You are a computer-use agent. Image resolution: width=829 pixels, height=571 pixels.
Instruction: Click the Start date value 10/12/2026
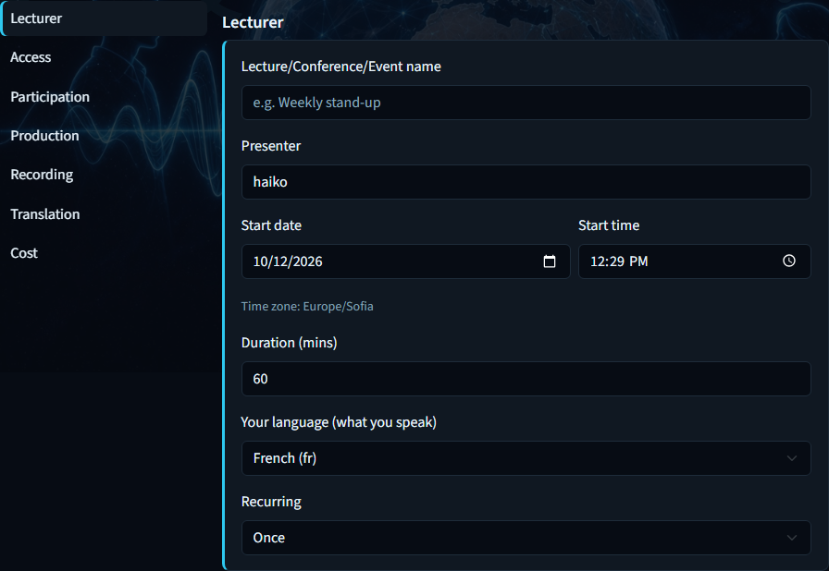288,261
